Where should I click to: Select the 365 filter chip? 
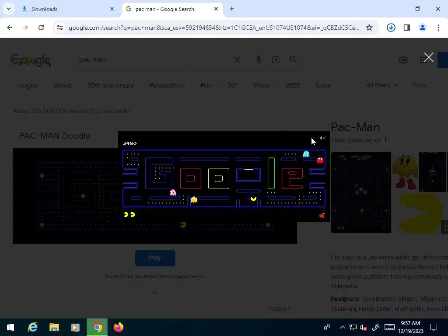coord(232,85)
